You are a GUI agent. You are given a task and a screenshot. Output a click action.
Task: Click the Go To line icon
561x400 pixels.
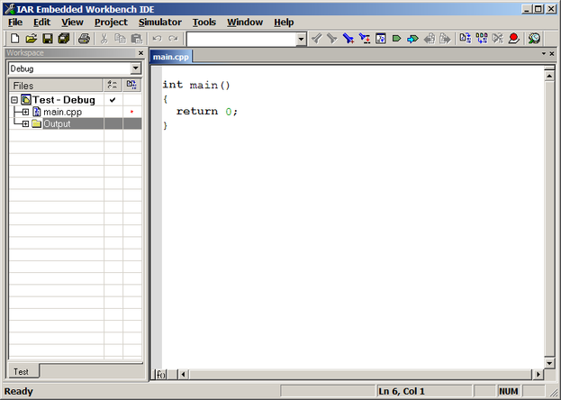click(381, 39)
